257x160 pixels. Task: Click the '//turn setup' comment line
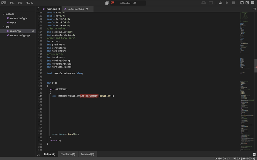(55, 54)
